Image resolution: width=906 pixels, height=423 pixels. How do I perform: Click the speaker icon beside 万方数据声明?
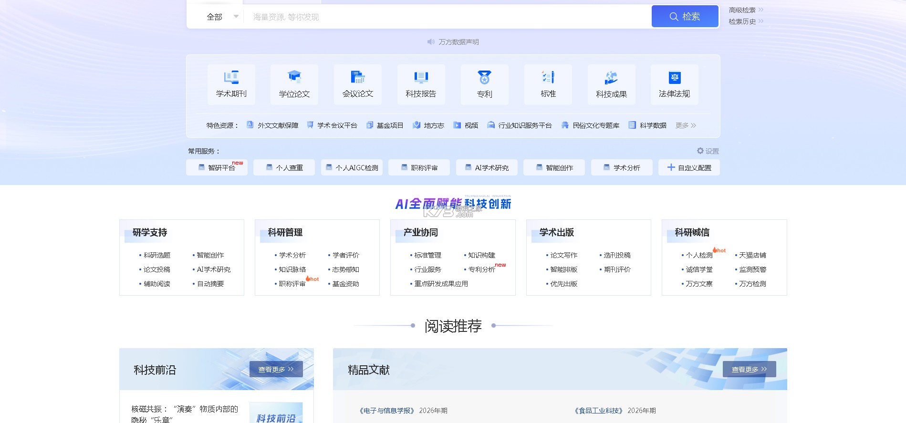[x=431, y=42]
